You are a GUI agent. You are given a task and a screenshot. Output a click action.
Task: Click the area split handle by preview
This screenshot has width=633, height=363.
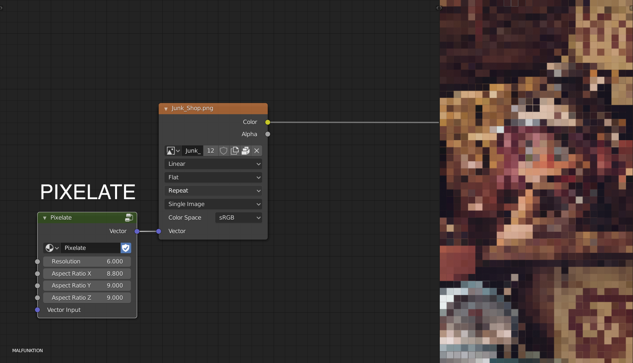pyautogui.click(x=439, y=8)
